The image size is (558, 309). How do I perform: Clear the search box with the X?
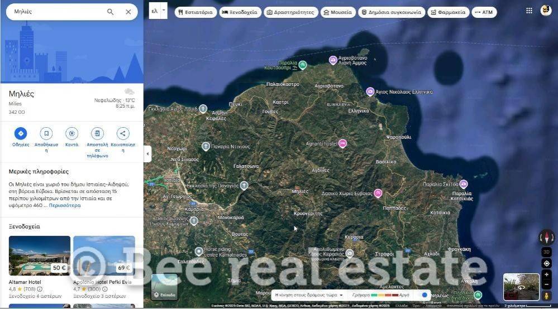(x=128, y=12)
